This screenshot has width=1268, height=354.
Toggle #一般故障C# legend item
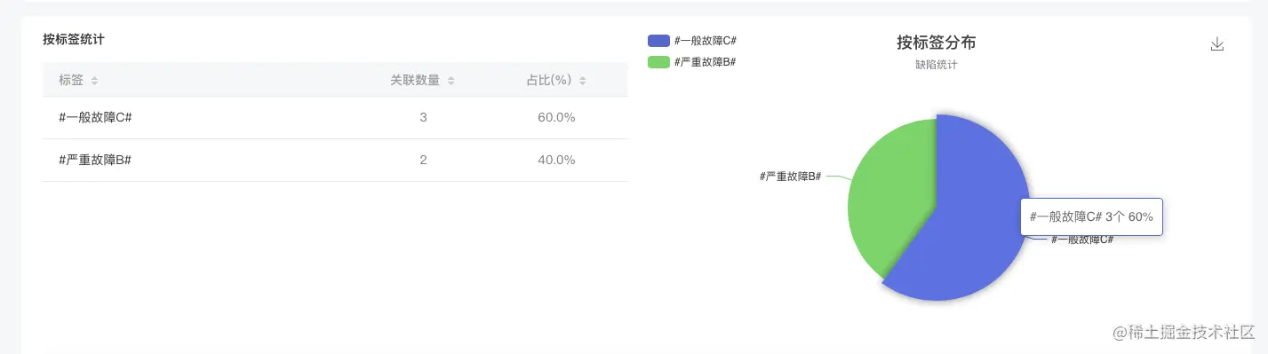point(692,40)
